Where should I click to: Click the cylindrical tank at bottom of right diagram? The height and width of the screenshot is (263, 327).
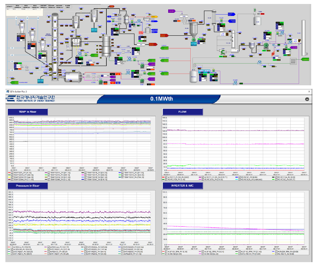[193, 76]
